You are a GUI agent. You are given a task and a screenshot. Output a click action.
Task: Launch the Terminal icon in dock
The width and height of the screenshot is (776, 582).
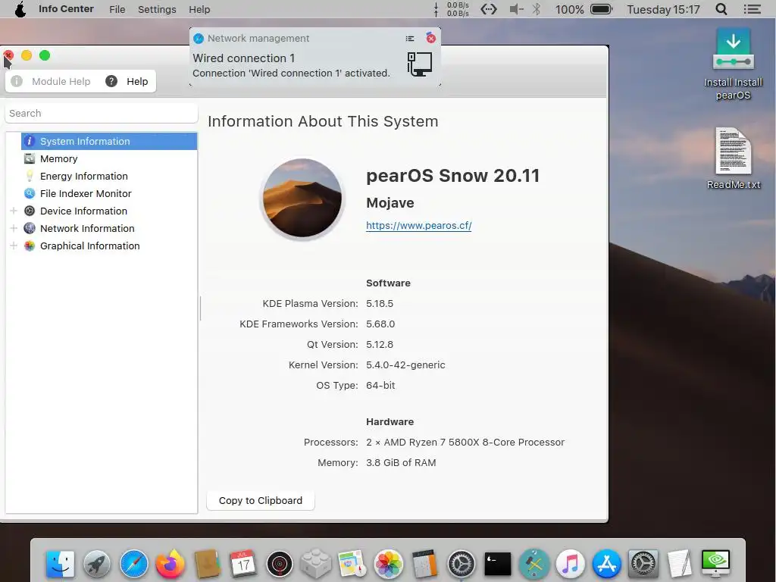pyautogui.click(x=497, y=564)
